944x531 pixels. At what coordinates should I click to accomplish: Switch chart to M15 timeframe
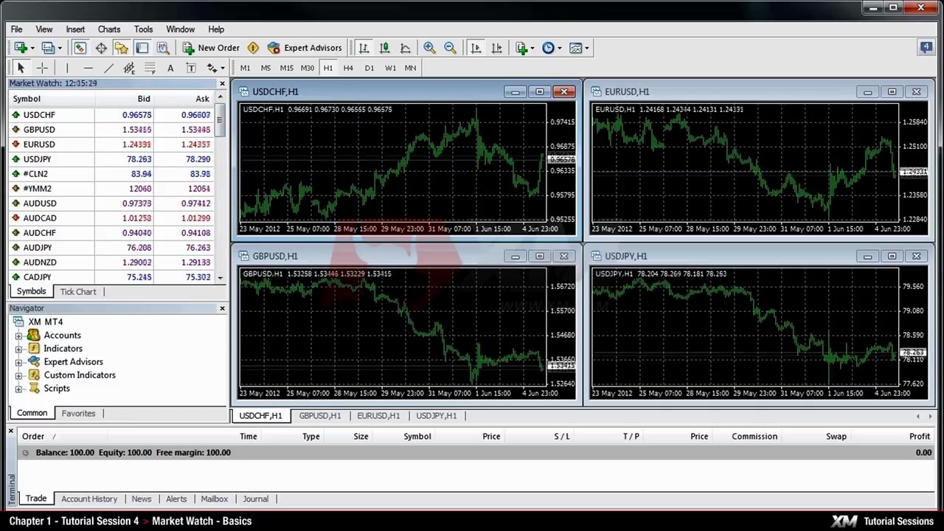[286, 68]
